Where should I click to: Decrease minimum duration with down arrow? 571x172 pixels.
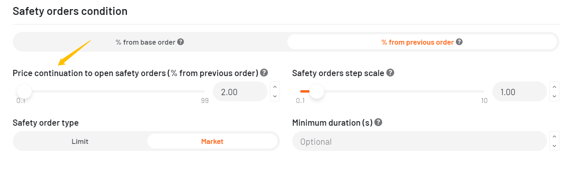(555, 146)
